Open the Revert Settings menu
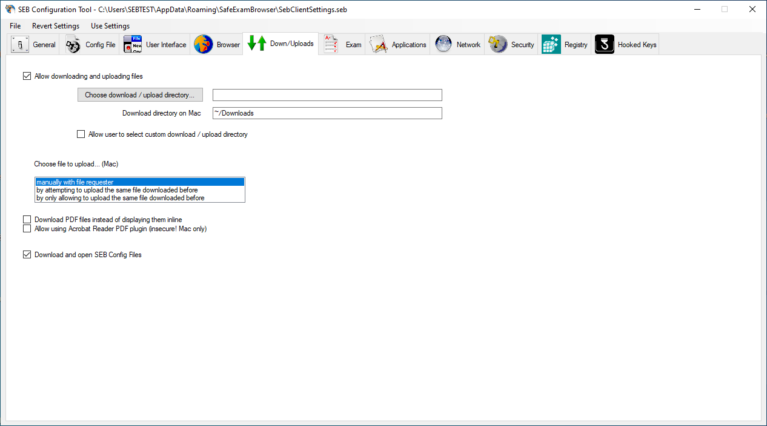 tap(56, 26)
